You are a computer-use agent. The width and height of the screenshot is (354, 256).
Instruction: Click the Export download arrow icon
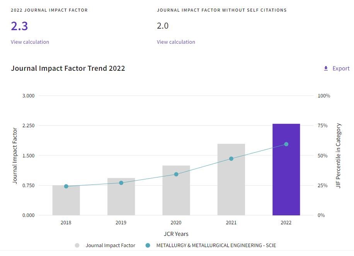(x=326, y=68)
